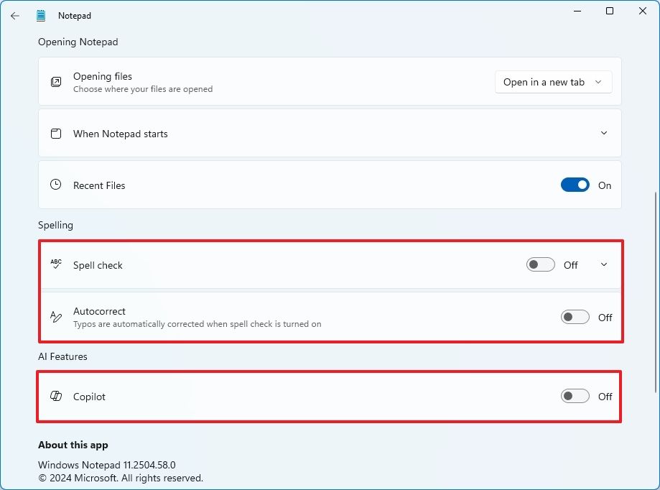The image size is (660, 490).
Task: Select the Spelling section heading
Action: point(55,225)
